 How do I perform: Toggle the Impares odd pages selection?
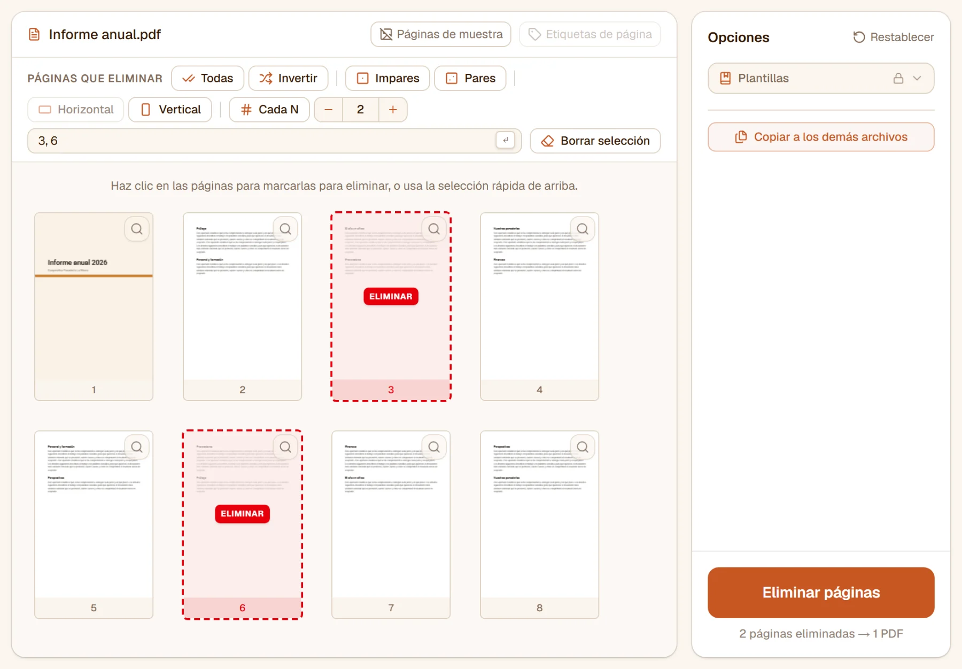click(x=387, y=78)
